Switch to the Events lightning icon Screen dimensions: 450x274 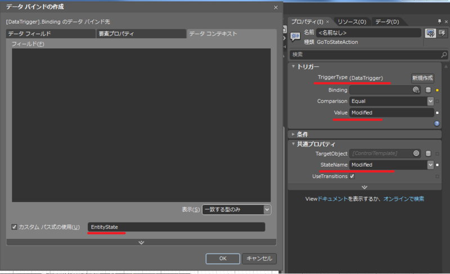click(x=442, y=33)
